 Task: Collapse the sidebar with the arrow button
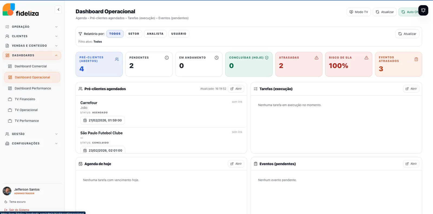(58, 9)
